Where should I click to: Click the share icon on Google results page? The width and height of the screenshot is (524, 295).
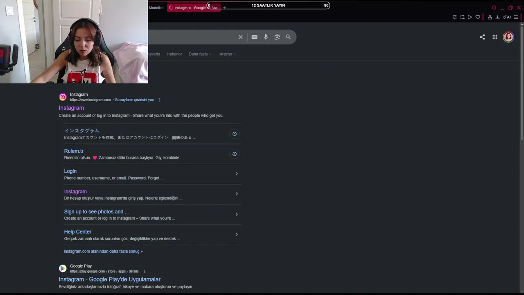[x=482, y=37]
